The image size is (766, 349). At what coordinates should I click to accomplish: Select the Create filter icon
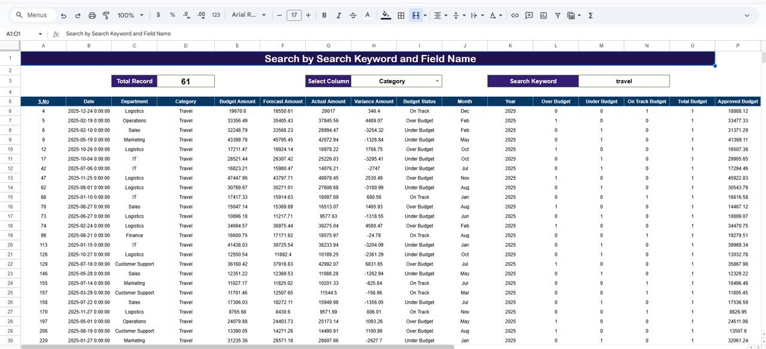click(x=558, y=15)
